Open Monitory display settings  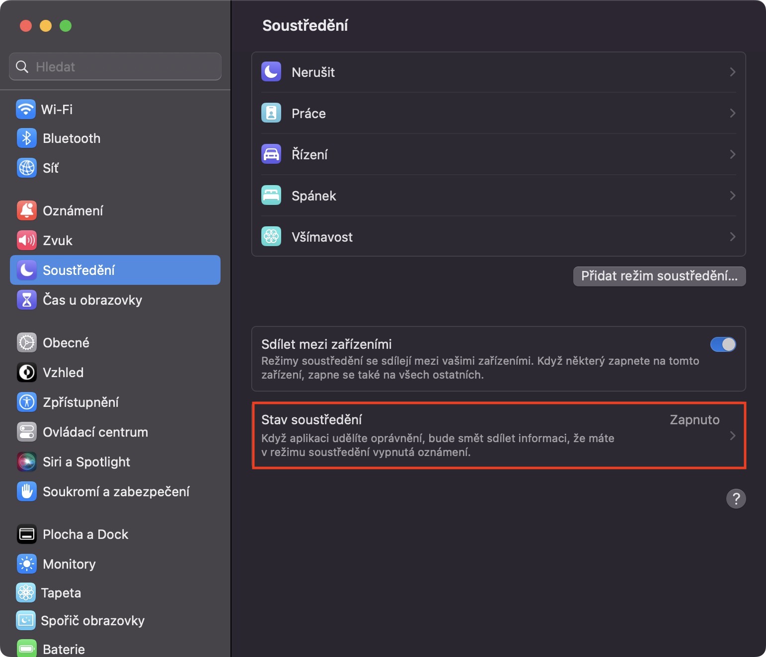pyautogui.click(x=69, y=564)
